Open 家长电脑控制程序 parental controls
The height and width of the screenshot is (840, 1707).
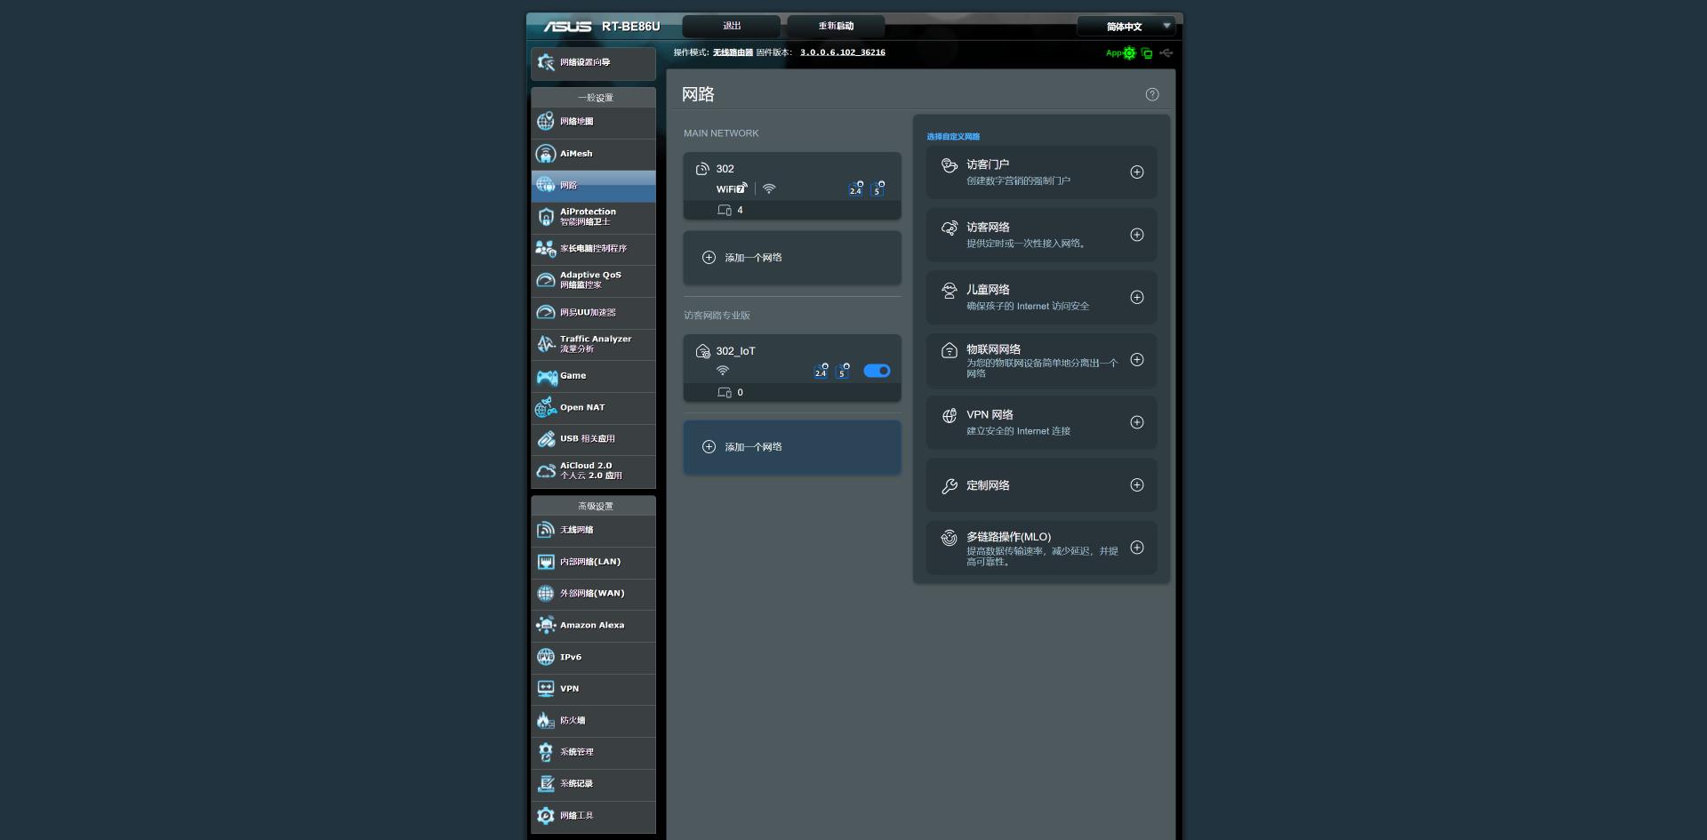[593, 249]
